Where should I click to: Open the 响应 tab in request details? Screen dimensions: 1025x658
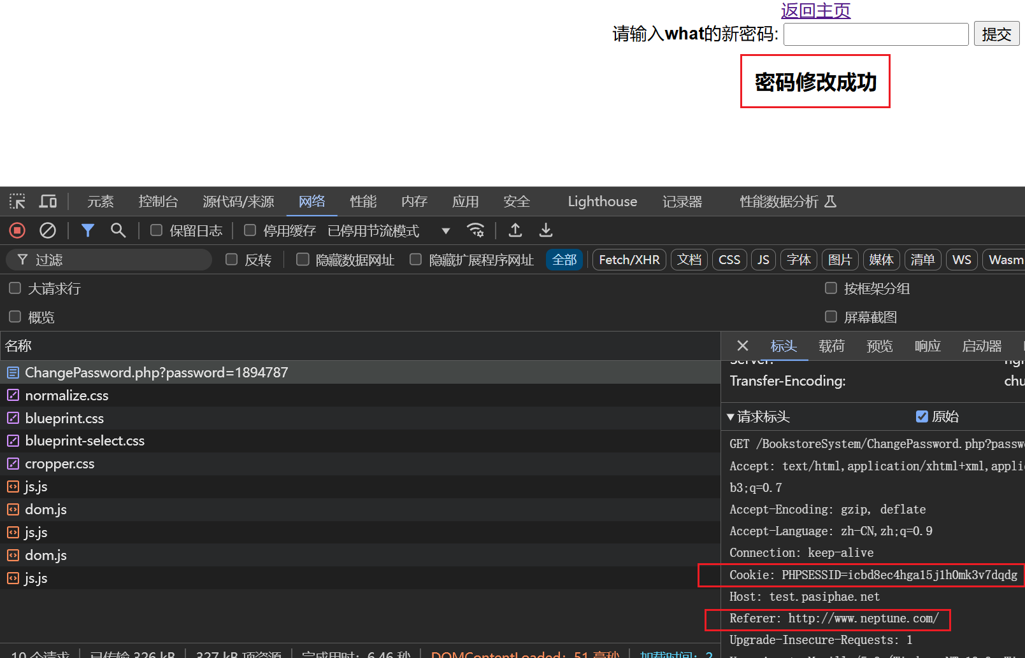coord(928,346)
